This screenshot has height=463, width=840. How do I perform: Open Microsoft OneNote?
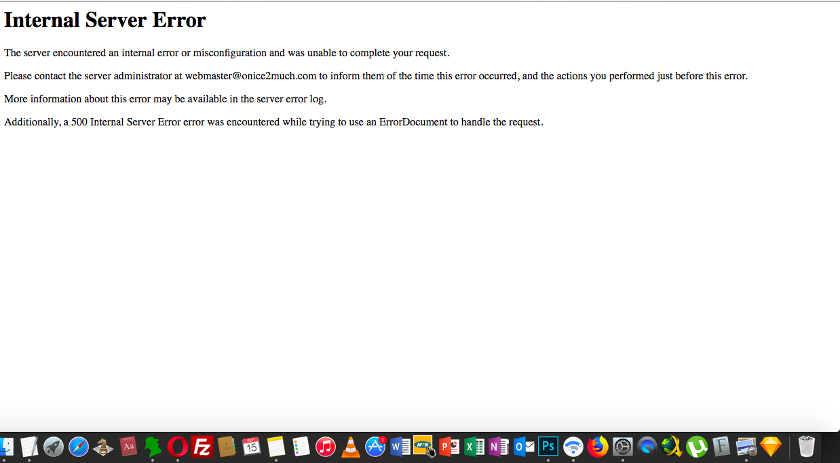[499, 447]
